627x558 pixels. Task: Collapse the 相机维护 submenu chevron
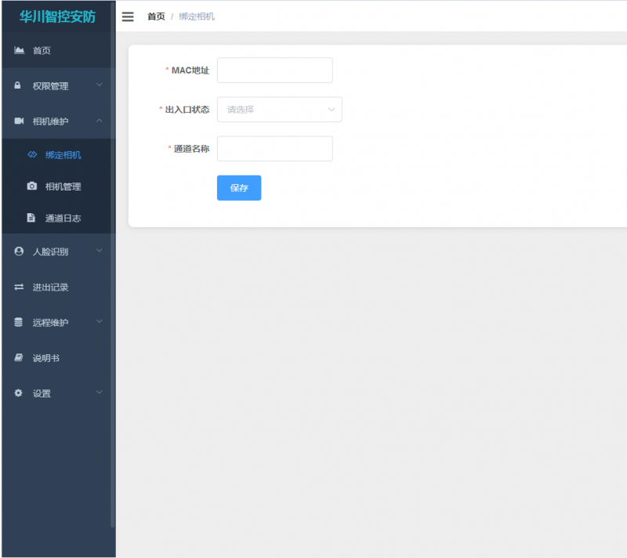tap(100, 121)
